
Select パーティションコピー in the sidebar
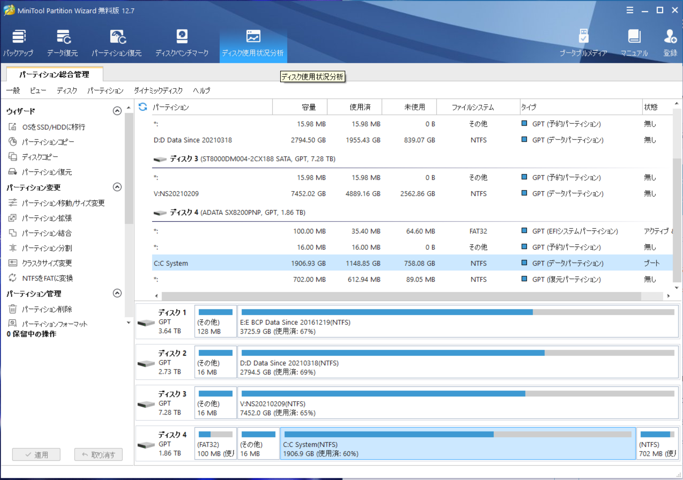tap(48, 142)
